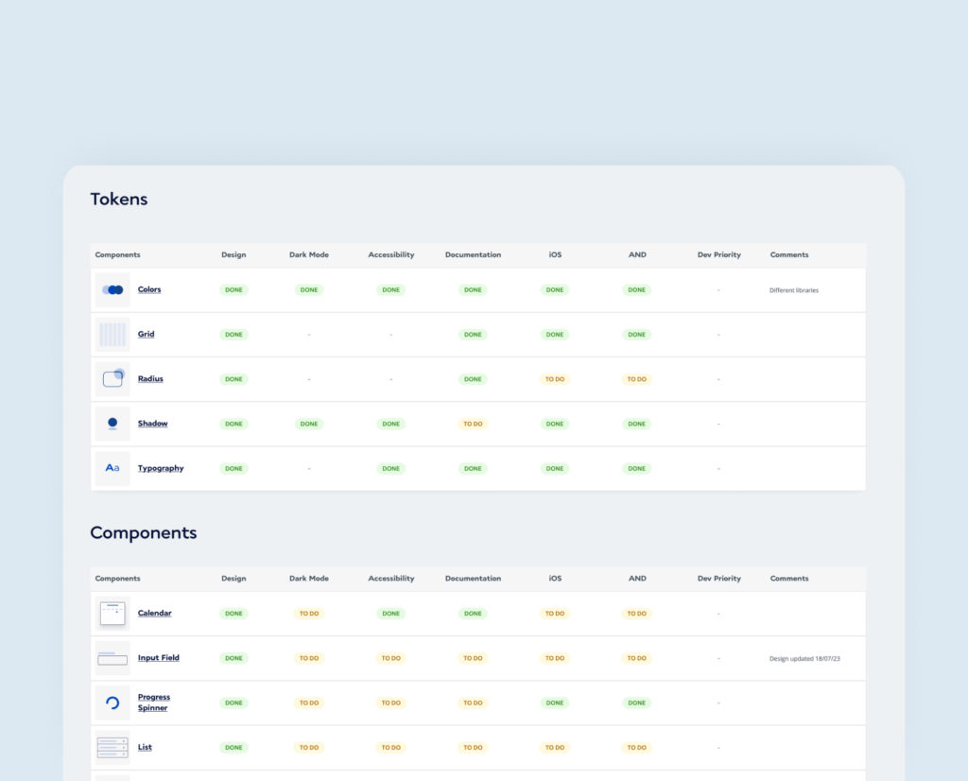Viewport: 968px width, 781px height.
Task: Open the Colors link
Action: 149,290
